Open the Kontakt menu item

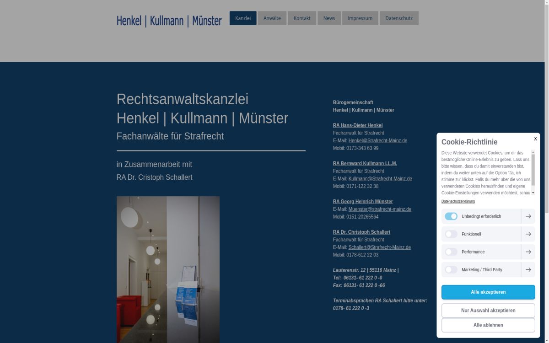(301, 18)
